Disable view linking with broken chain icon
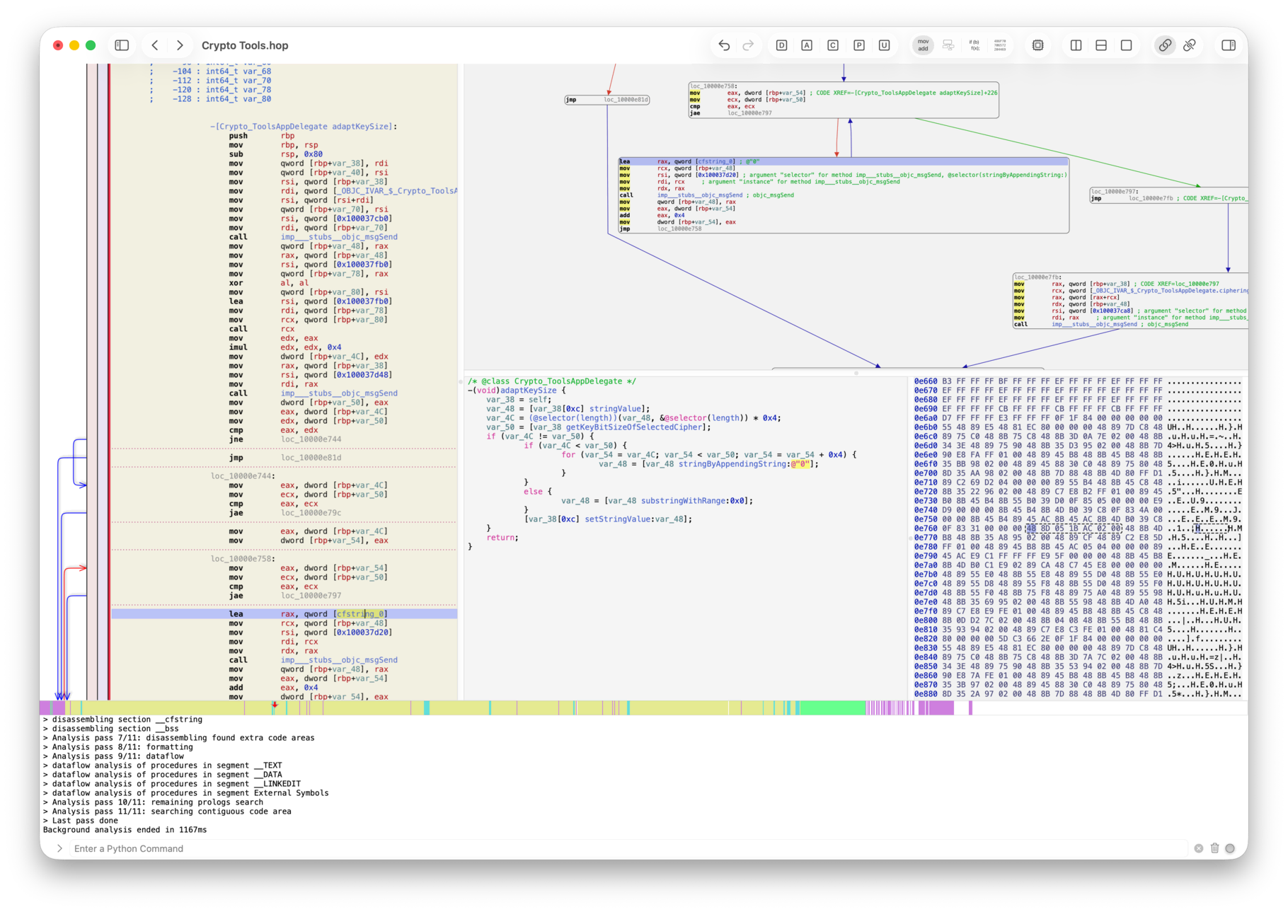The image size is (1288, 912). click(x=1190, y=45)
